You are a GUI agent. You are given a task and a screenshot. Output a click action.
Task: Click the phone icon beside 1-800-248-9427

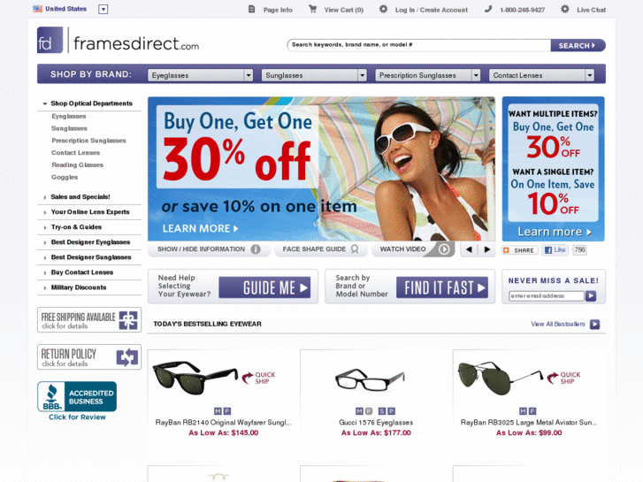488,9
